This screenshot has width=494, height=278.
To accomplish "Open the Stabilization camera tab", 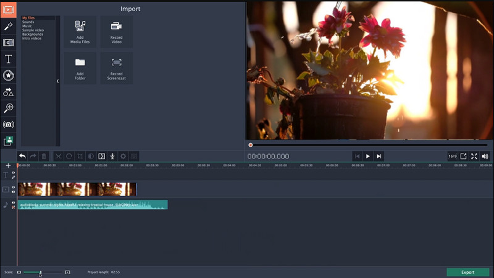I will coord(8,125).
